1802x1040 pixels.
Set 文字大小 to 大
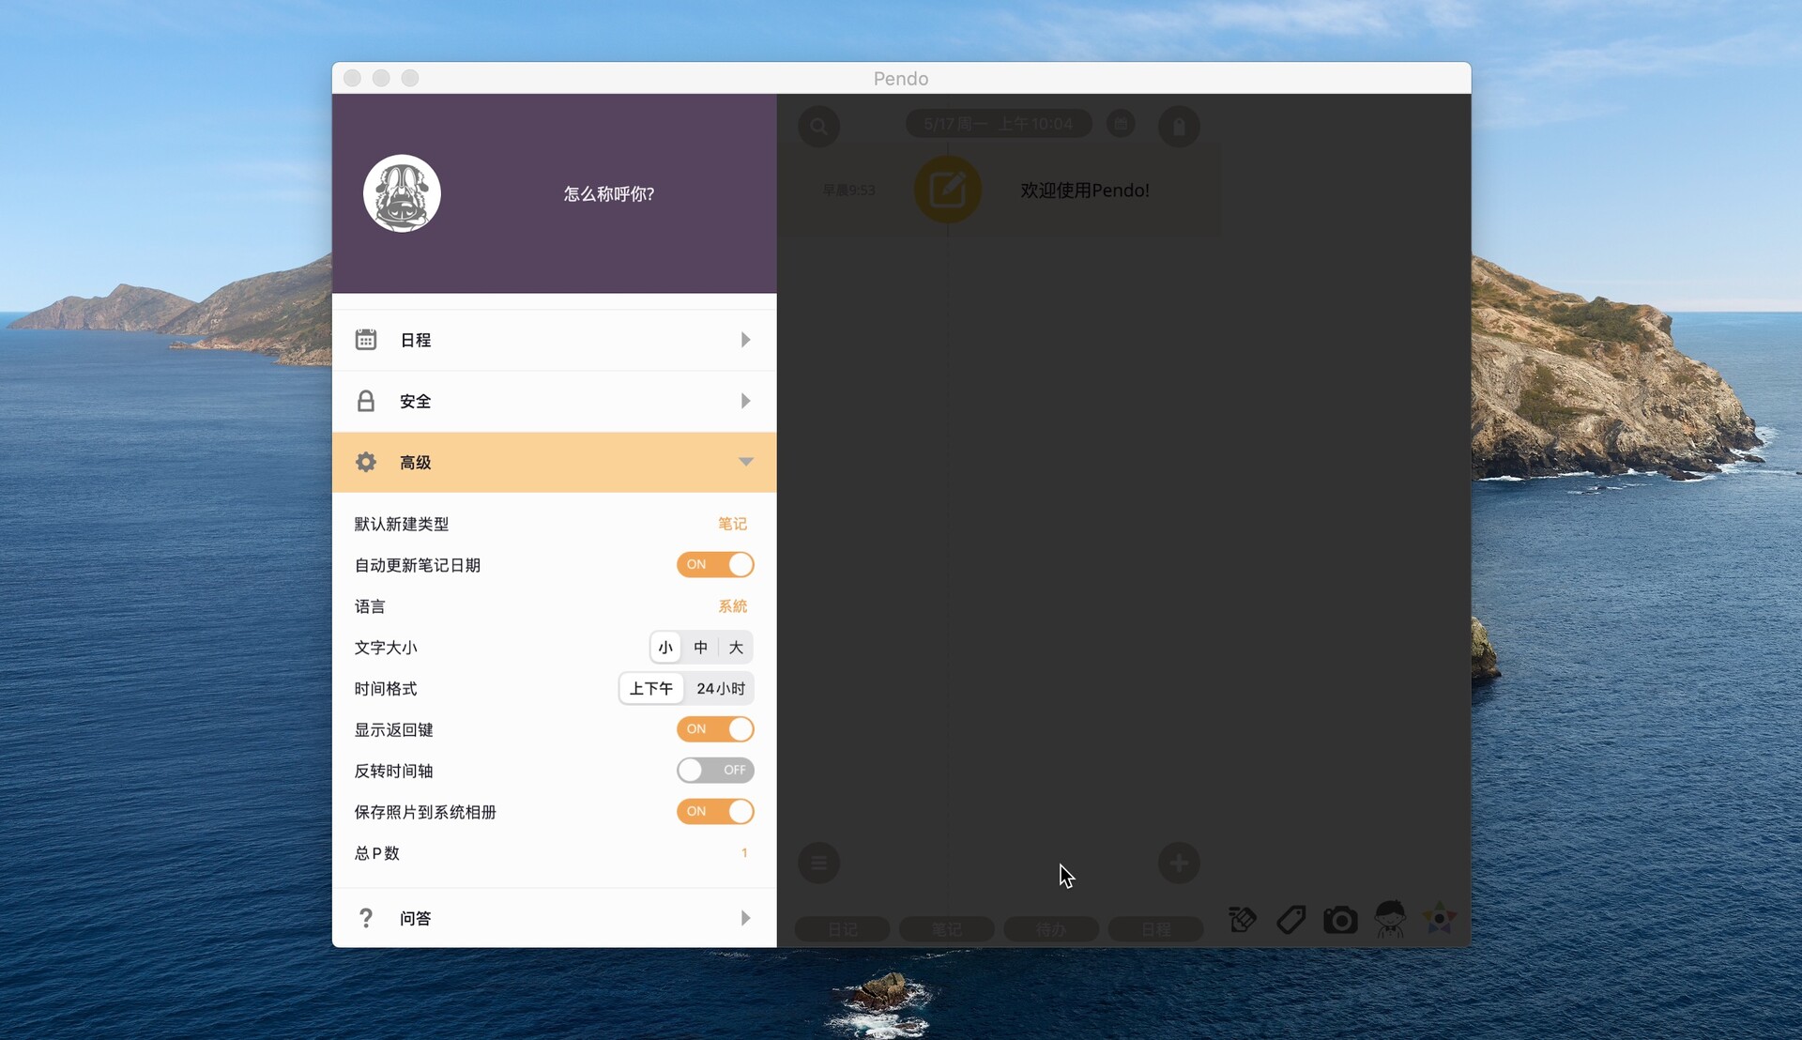[x=736, y=647]
